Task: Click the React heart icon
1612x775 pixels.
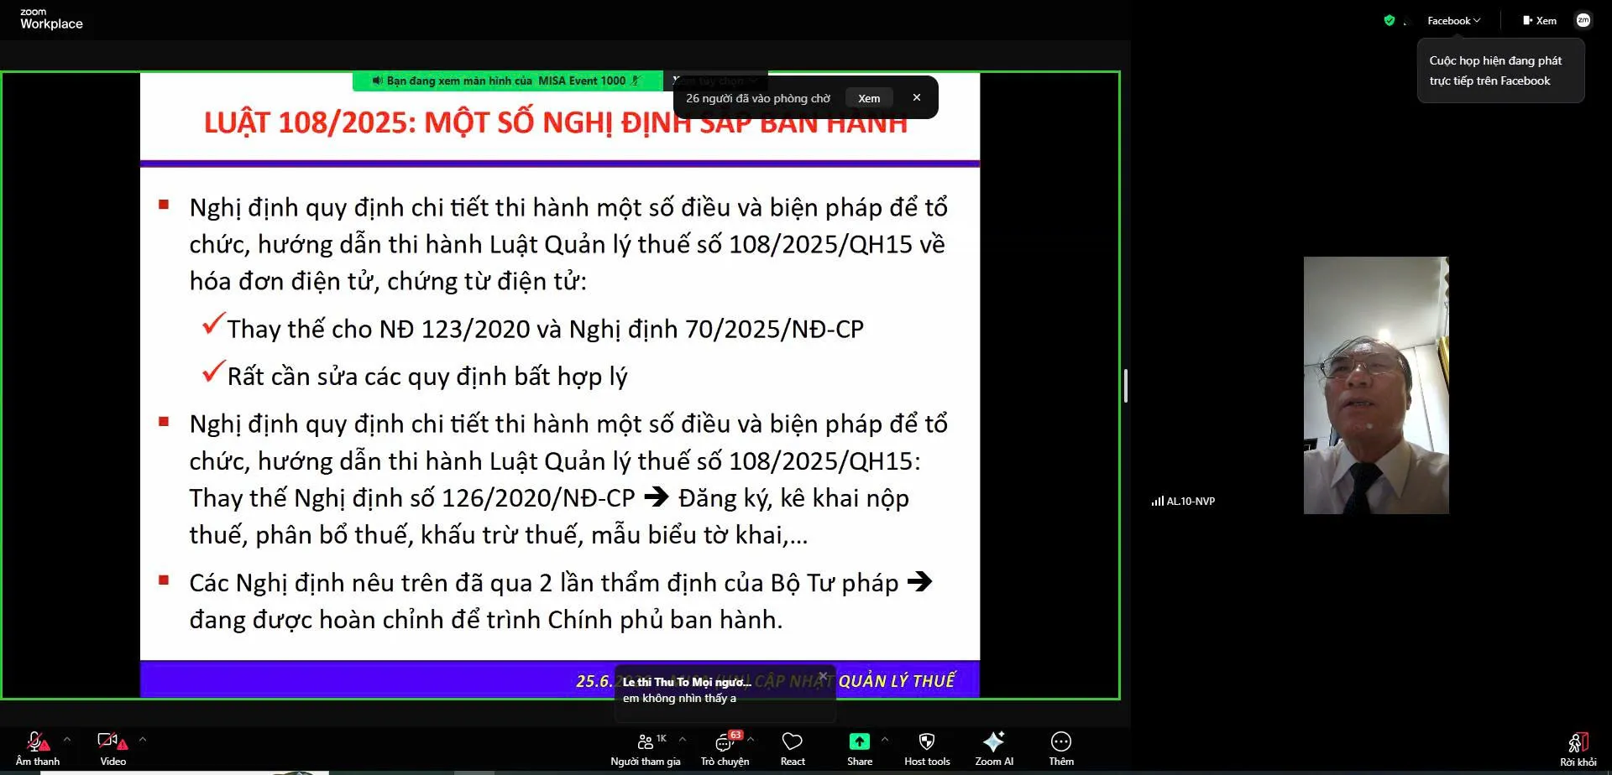Action: click(x=792, y=741)
